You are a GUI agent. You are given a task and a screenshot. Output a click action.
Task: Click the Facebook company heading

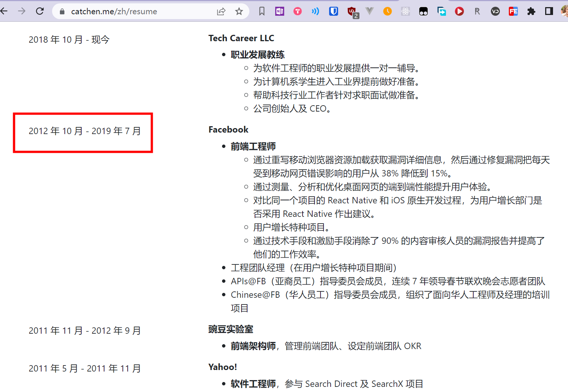pyautogui.click(x=228, y=130)
